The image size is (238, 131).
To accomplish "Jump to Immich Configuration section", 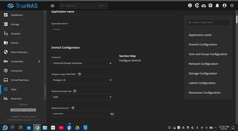I will [x=203, y=44].
